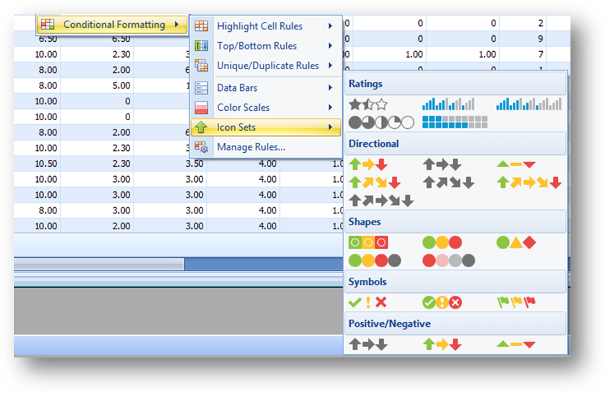Click the Ratings group header
This screenshot has width=607, height=394.
(x=456, y=84)
